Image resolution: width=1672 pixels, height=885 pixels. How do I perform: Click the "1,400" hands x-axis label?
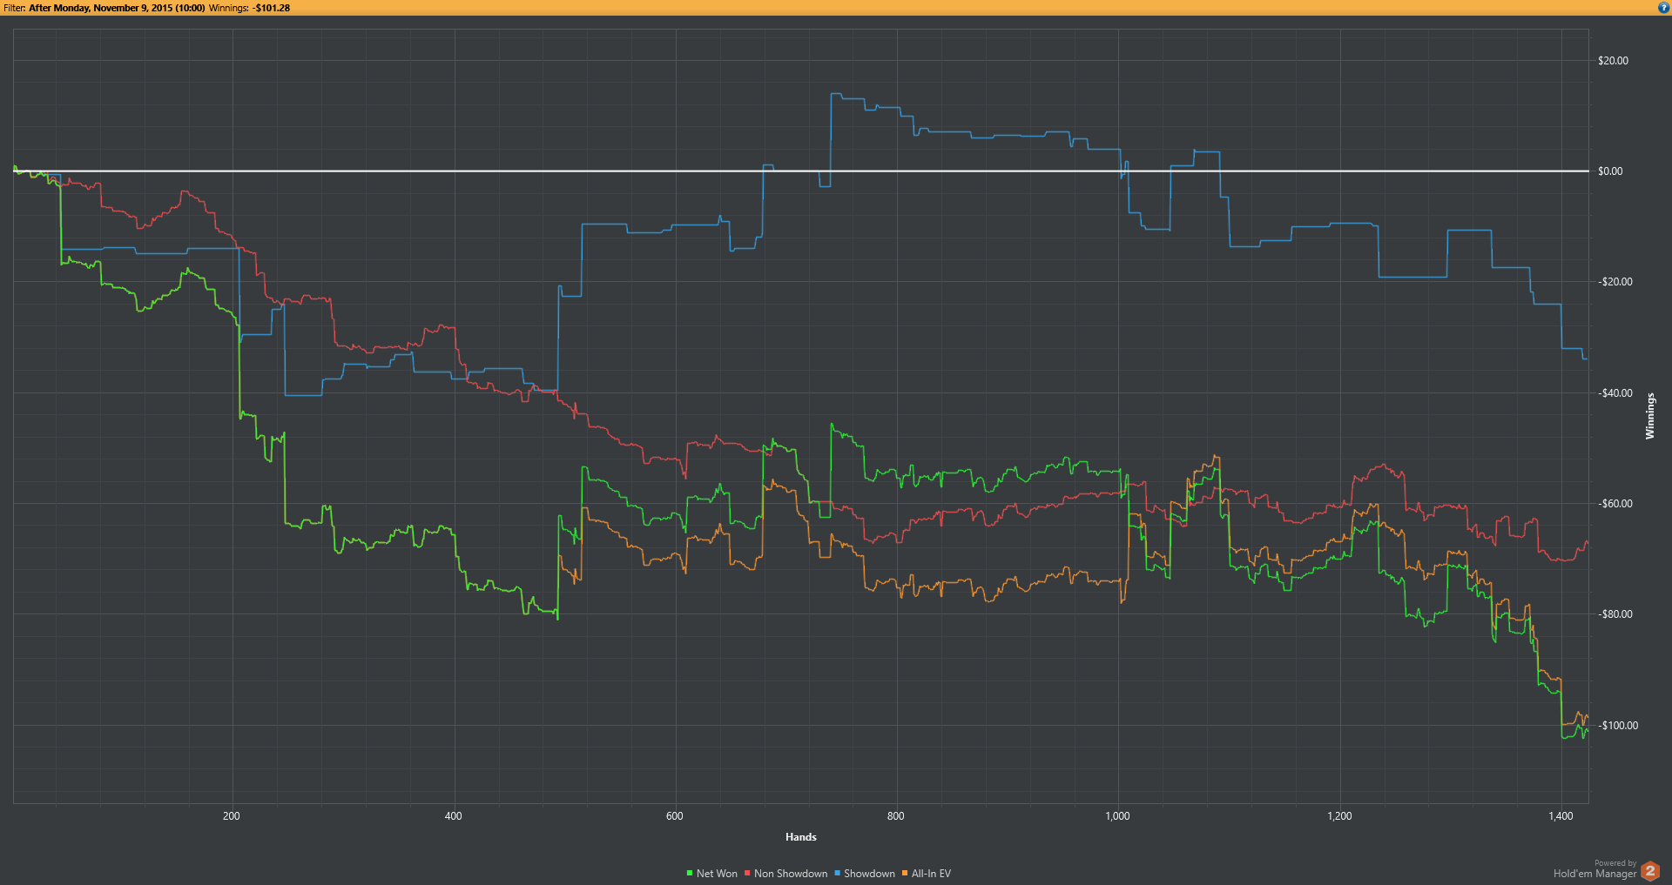tap(1561, 816)
